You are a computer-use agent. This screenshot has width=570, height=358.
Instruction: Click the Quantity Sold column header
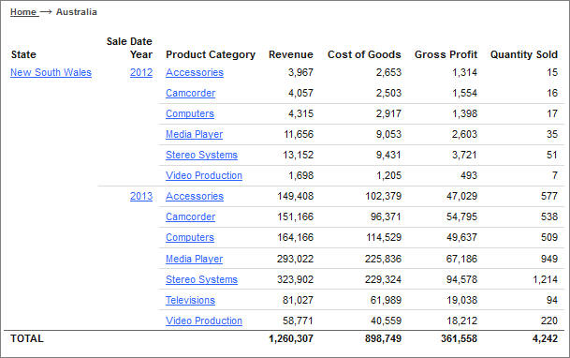[x=524, y=54]
